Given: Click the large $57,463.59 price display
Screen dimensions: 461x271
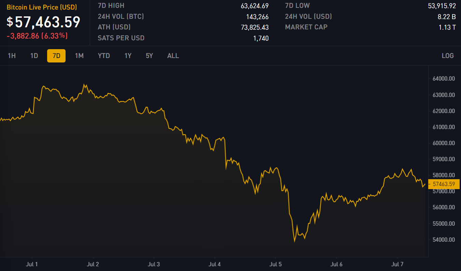Looking at the screenshot, I should tap(44, 22).
